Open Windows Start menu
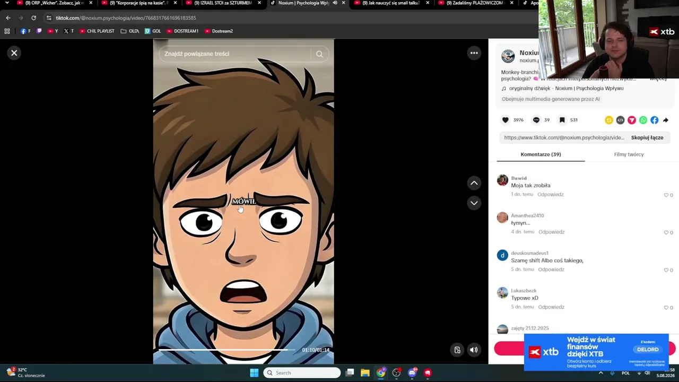Screen dimensions: 679x382 pos(254,373)
